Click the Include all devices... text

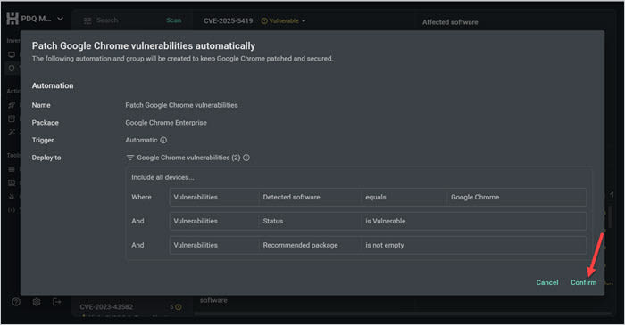coord(162,177)
